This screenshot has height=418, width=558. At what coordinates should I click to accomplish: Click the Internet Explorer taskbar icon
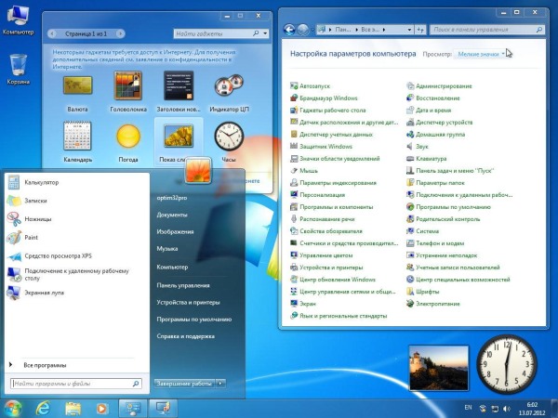[42, 407]
